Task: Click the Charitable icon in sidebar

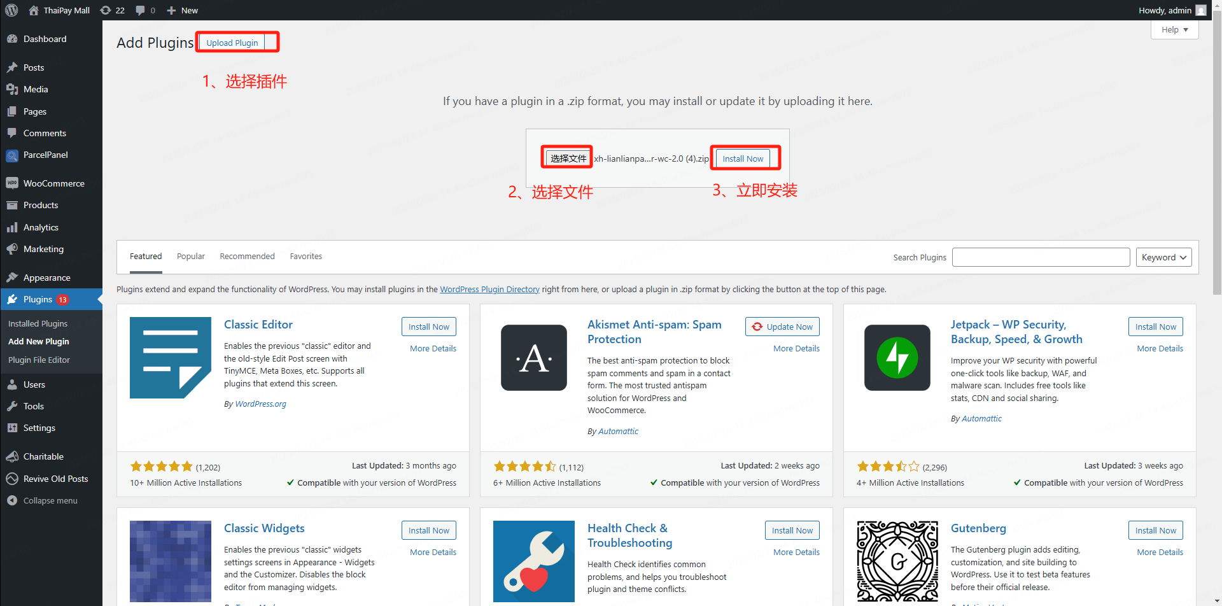Action: coord(12,456)
